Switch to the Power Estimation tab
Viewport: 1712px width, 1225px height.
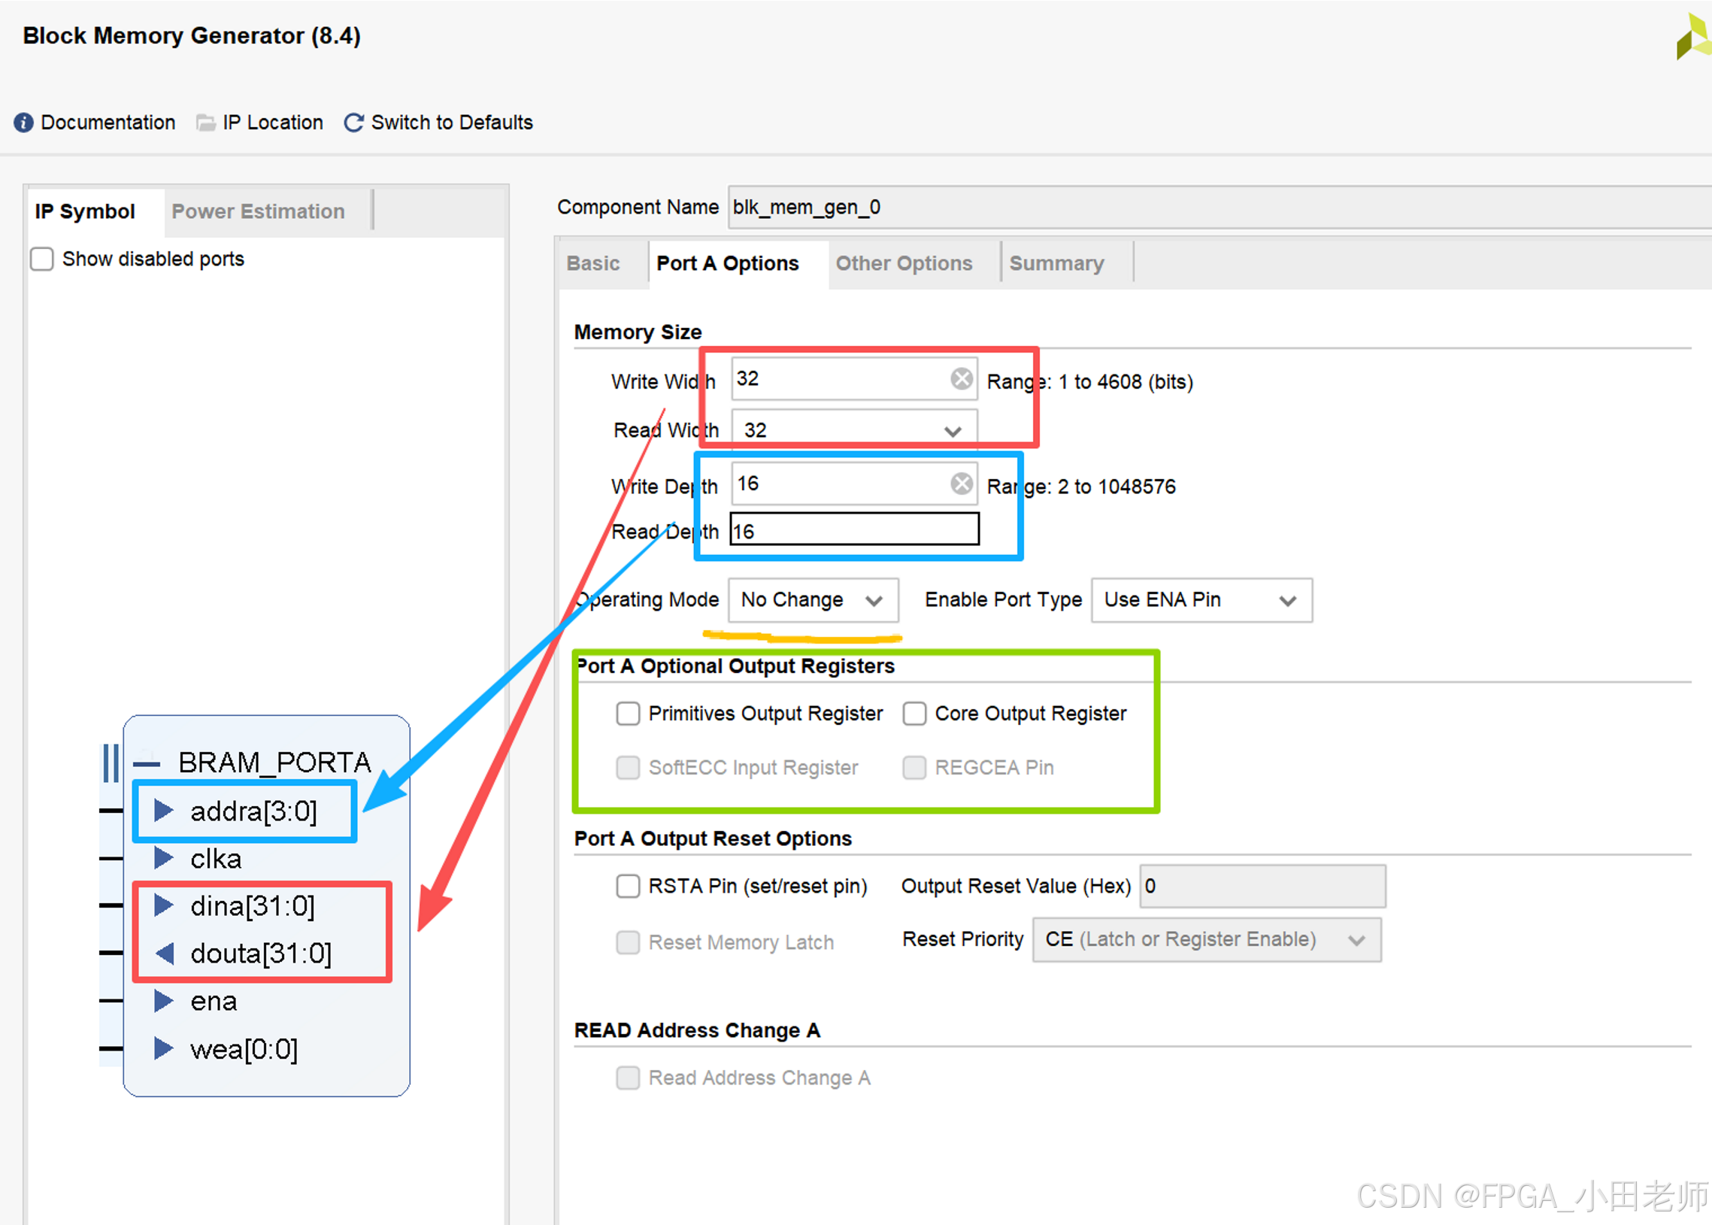tap(258, 211)
